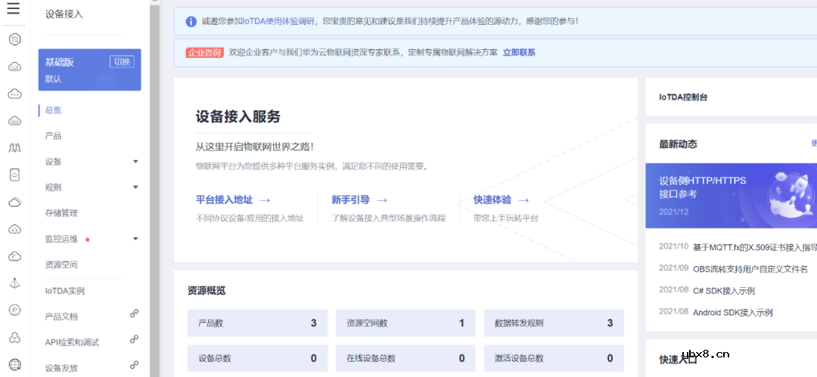Viewport: 817px width, 377px height.
Task: Click the 切换 button on 基础版 card
Action: tap(122, 61)
